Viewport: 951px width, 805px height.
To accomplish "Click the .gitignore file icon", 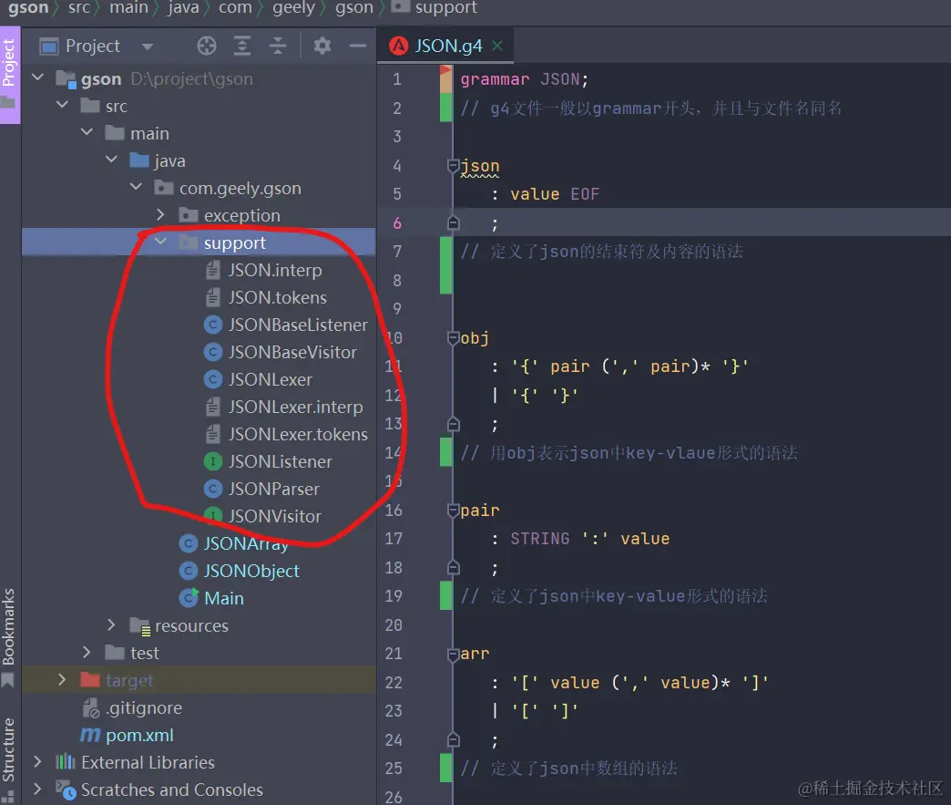I will [x=90, y=707].
